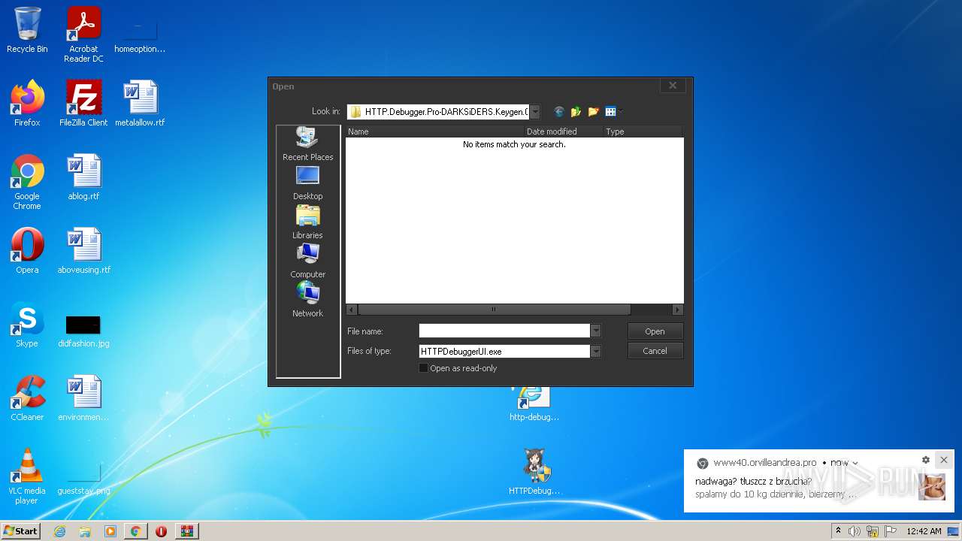Expand the notification chevron next to now
This screenshot has height=541, width=962.
[x=855, y=463]
